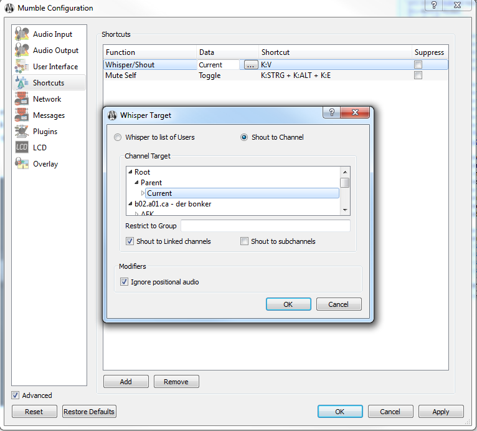Click the channel tree scrollbar thumb
The height and width of the screenshot is (431, 477).
coord(344,183)
